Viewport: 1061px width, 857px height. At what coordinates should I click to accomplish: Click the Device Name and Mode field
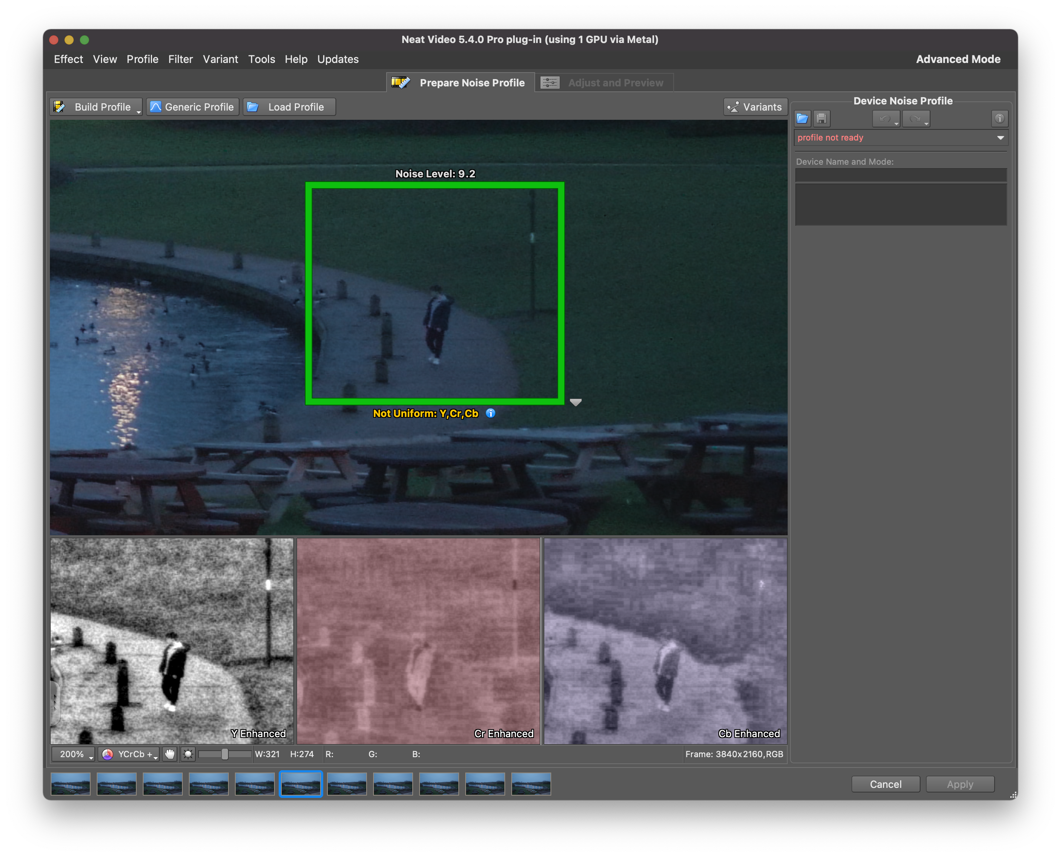point(901,175)
